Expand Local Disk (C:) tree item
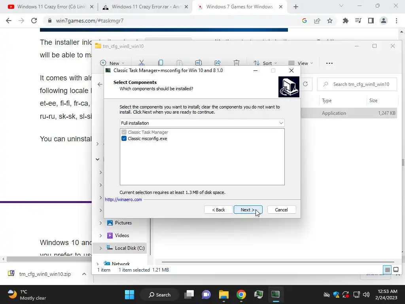The height and width of the screenshot is (304, 405). pos(101,248)
